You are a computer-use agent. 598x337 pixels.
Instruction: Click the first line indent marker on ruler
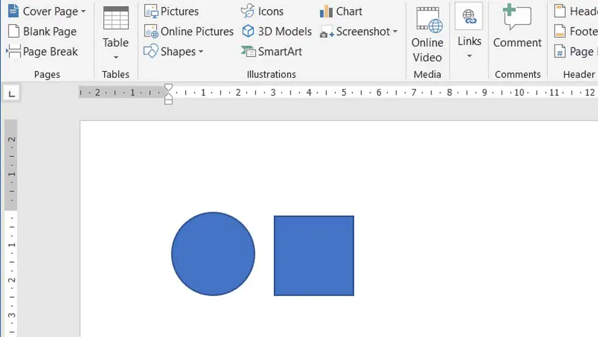(168, 88)
